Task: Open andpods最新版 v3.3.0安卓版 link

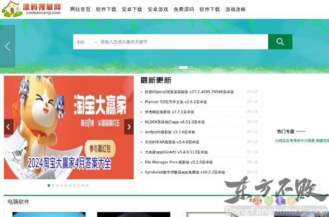Action: click(170, 132)
